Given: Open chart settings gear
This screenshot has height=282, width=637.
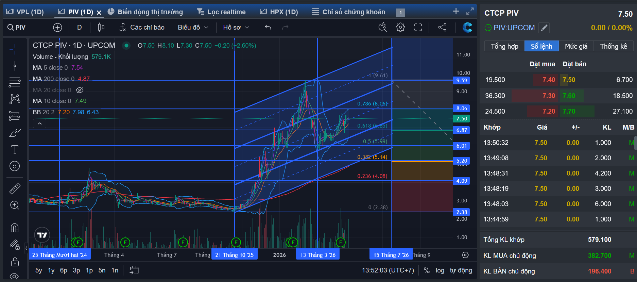Looking at the screenshot, I should click(400, 27).
